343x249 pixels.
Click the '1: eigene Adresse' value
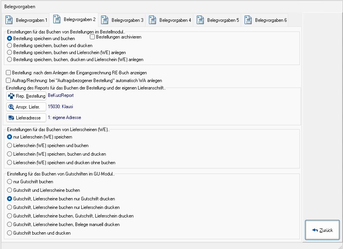pos(64,117)
